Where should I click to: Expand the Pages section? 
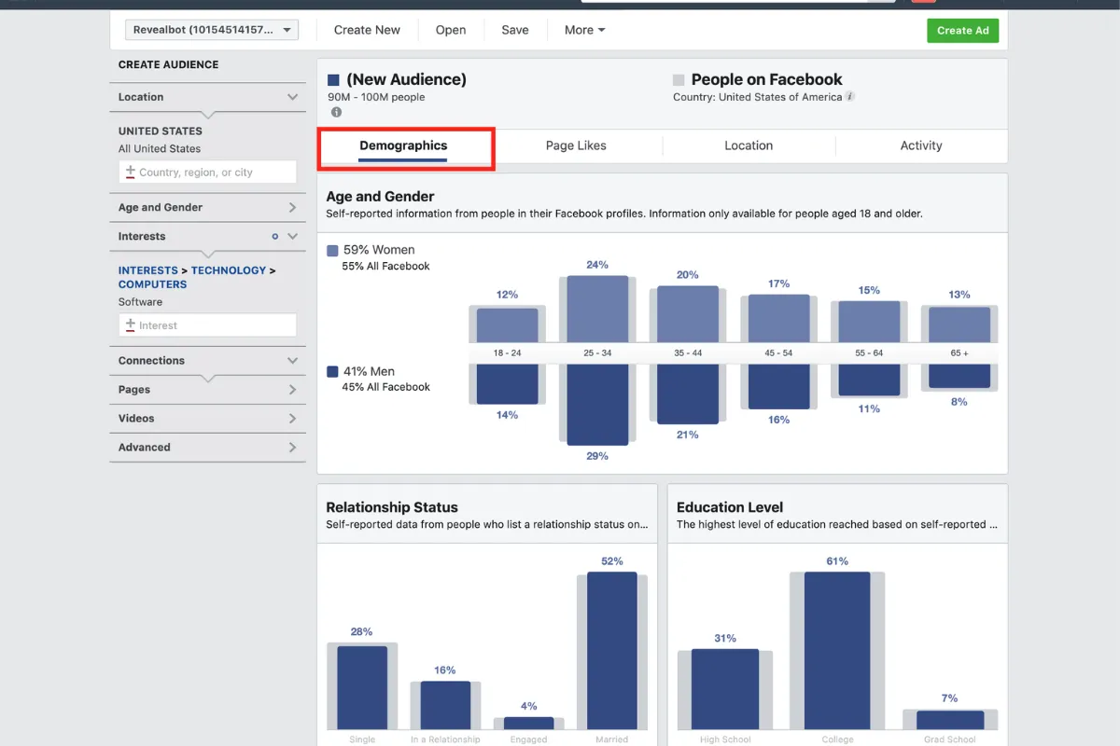292,390
